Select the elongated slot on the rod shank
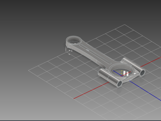The width and height of the screenshot is (161, 121). click(95, 54)
